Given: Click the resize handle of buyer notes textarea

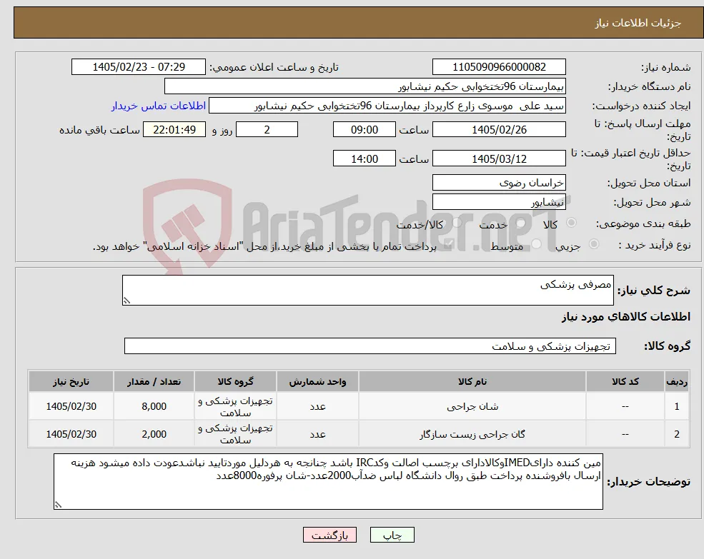Looking at the screenshot, I should [58, 505].
